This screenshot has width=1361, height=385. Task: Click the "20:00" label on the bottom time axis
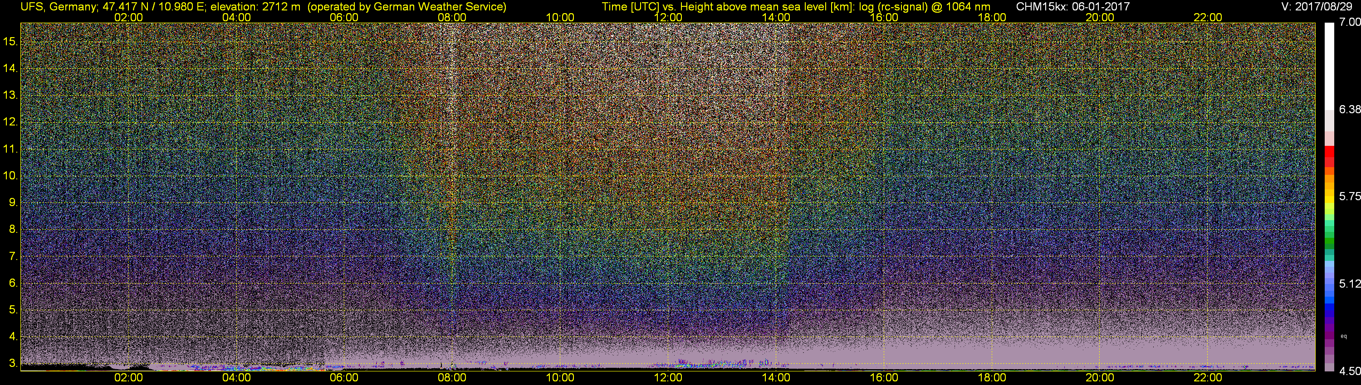tap(1100, 378)
